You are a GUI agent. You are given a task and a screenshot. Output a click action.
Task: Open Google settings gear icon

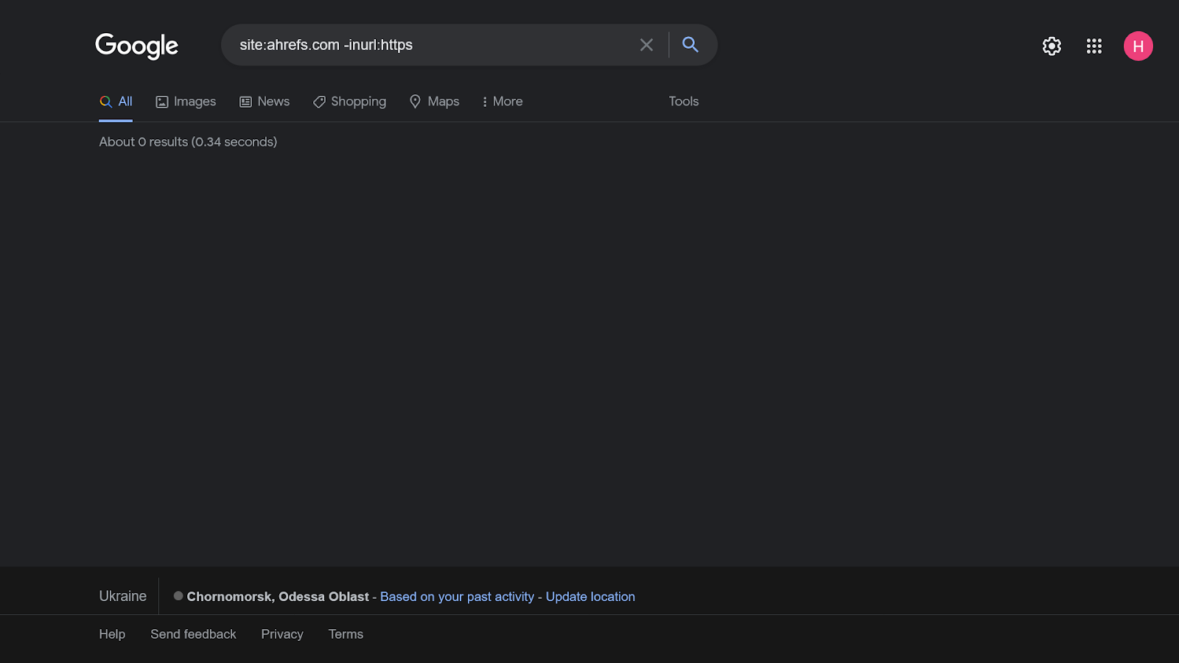(x=1052, y=46)
